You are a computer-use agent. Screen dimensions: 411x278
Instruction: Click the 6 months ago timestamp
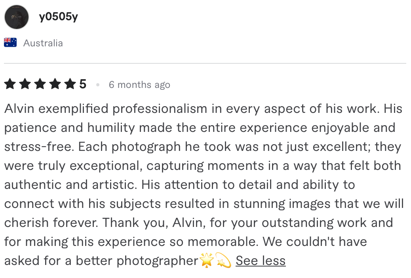point(139,85)
